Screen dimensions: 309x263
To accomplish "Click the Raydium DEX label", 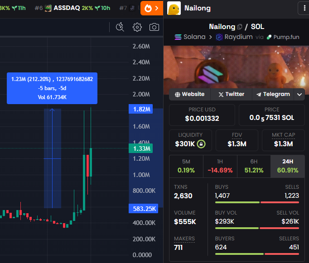I will point(238,37).
